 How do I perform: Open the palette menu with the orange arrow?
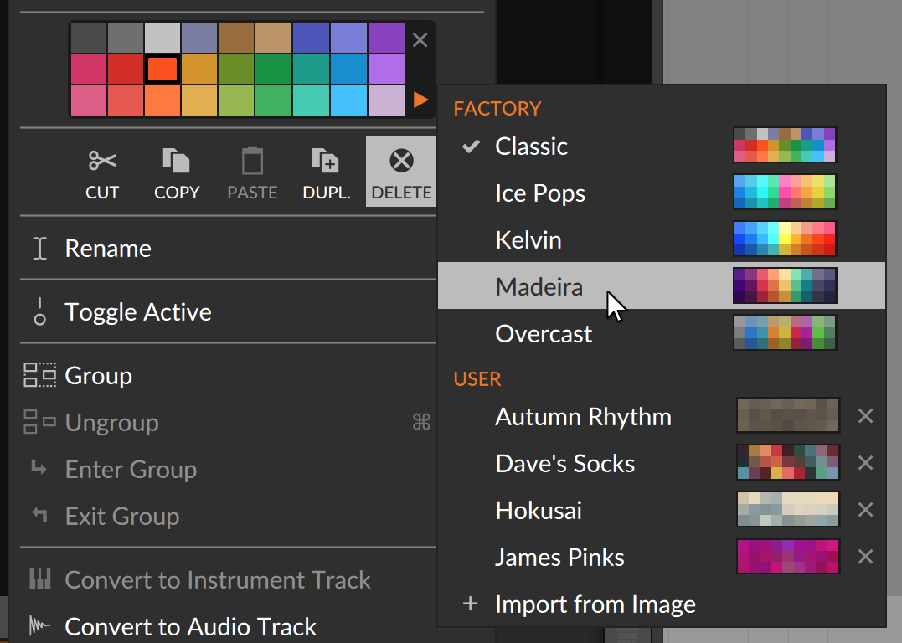point(419,99)
